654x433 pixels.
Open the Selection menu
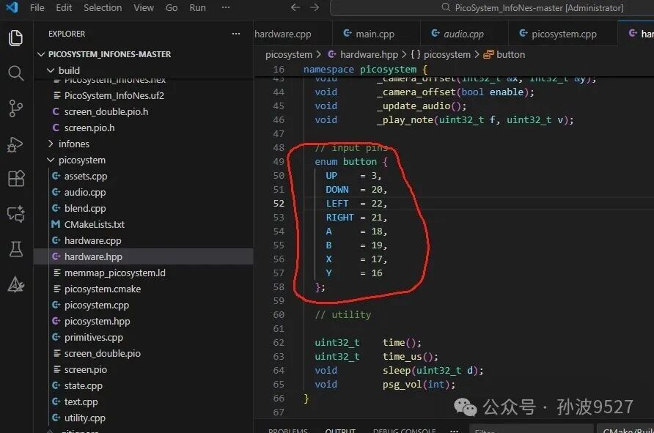click(103, 7)
